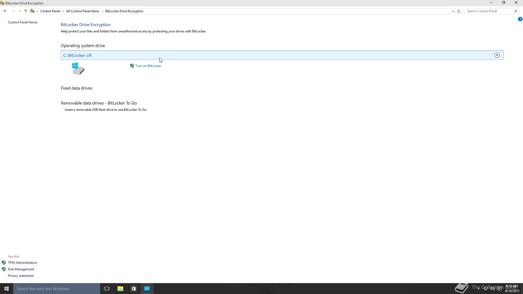Click Control Panel in the breadcrumb
This screenshot has height=294, width=523.
(x=50, y=11)
